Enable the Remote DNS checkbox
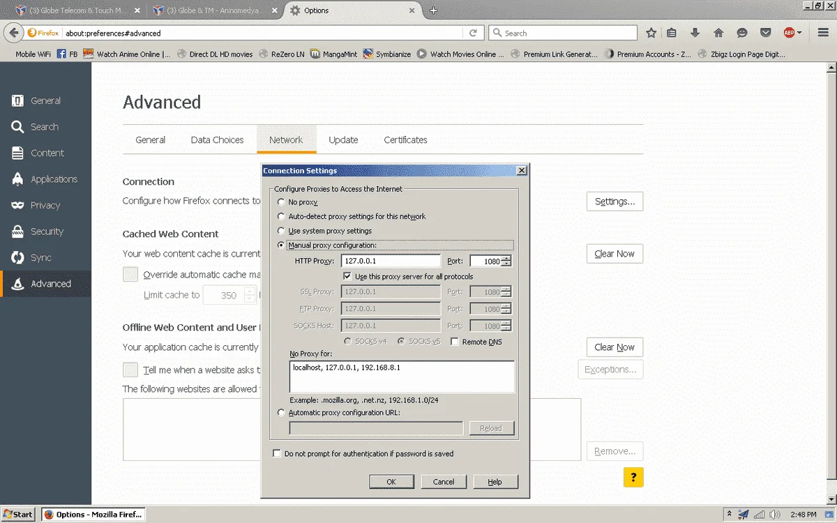The width and height of the screenshot is (837, 523). click(455, 342)
